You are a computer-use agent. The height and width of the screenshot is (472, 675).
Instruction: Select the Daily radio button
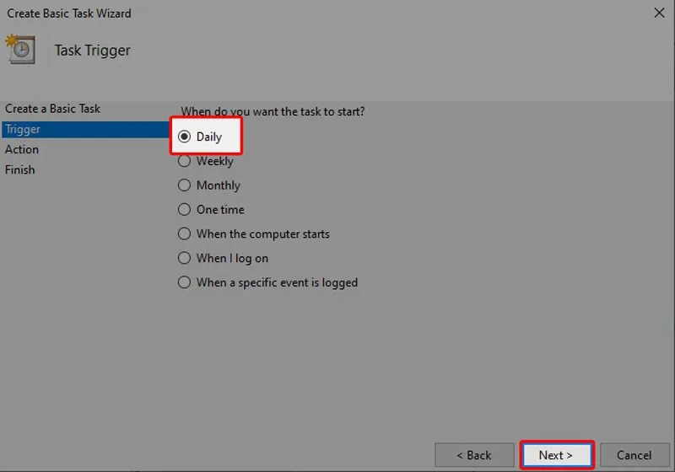185,137
